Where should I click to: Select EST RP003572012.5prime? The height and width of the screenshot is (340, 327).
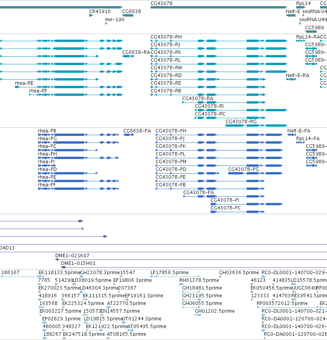pos(287,307)
